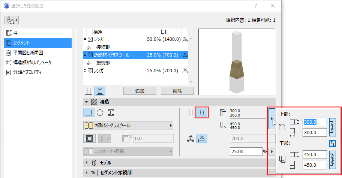This screenshot has width=342, height=178.
Task: Select the セグメント settings page
Action: (38, 43)
